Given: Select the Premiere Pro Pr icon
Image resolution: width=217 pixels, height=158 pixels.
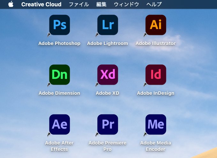Looking at the screenshot, I should [108, 124].
